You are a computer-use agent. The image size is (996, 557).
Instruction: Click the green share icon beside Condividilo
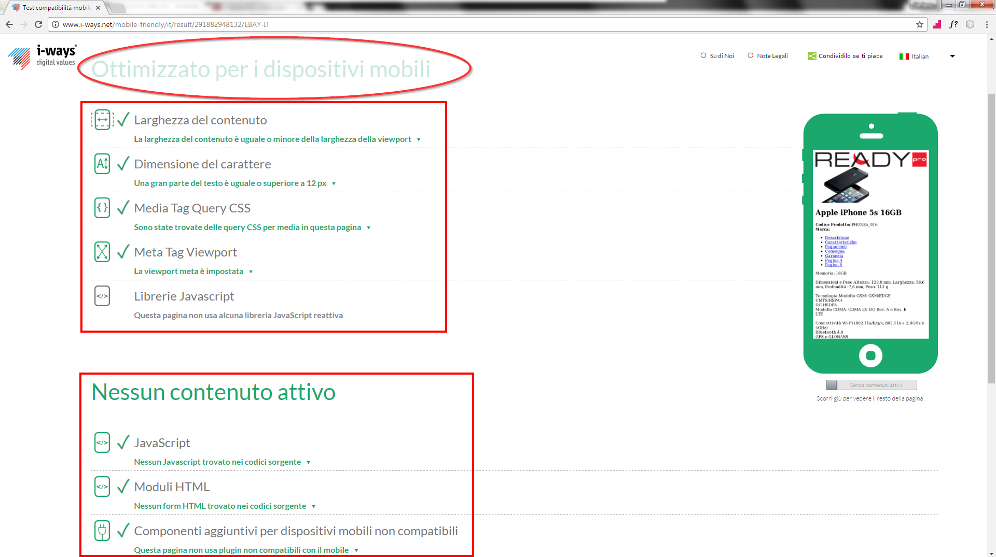812,56
